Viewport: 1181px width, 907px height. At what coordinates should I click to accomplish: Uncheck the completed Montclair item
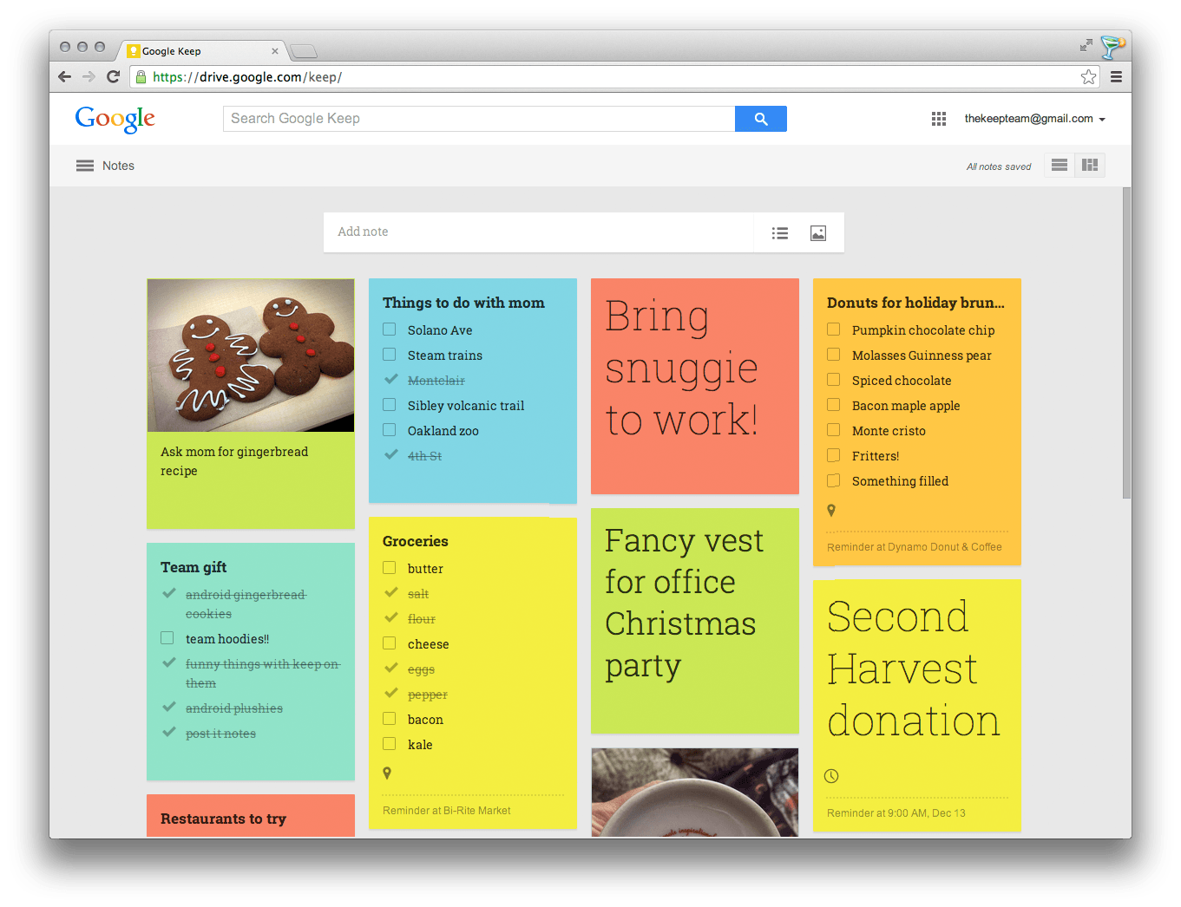390,380
